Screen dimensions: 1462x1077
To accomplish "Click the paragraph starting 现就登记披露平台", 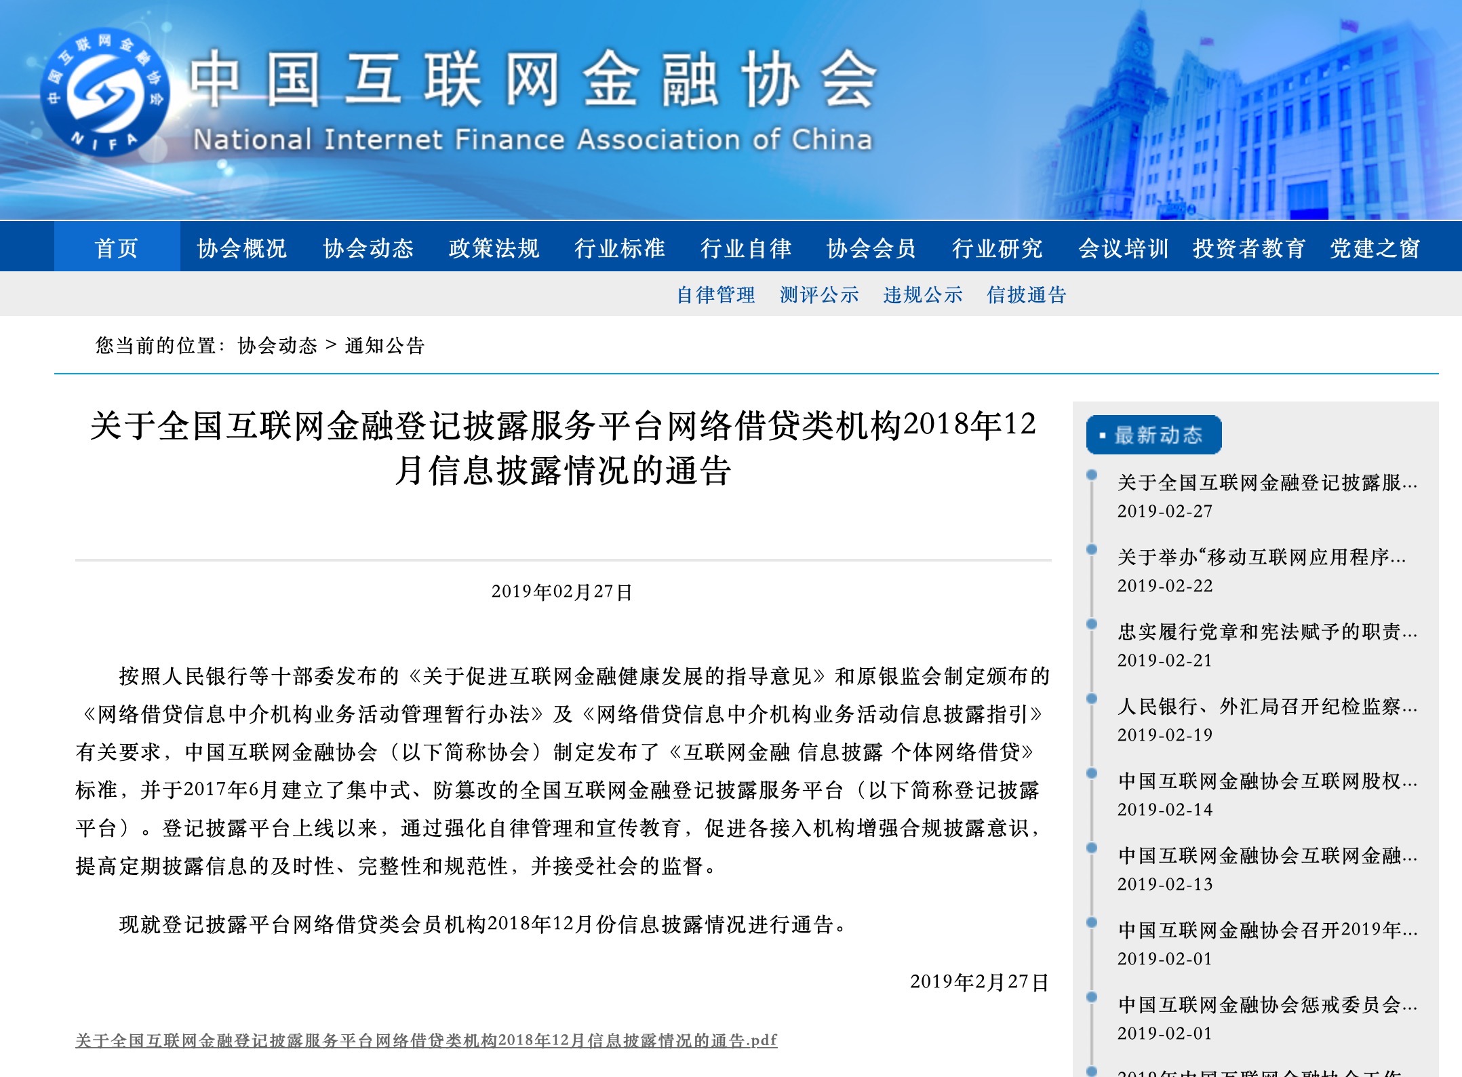I will pyautogui.click(x=483, y=924).
